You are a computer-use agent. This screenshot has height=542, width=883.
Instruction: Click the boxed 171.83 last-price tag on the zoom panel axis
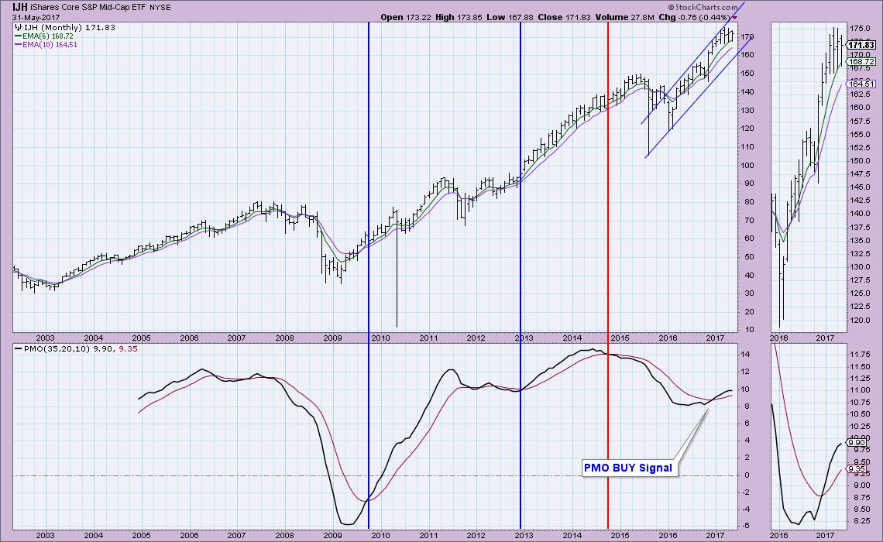861,45
